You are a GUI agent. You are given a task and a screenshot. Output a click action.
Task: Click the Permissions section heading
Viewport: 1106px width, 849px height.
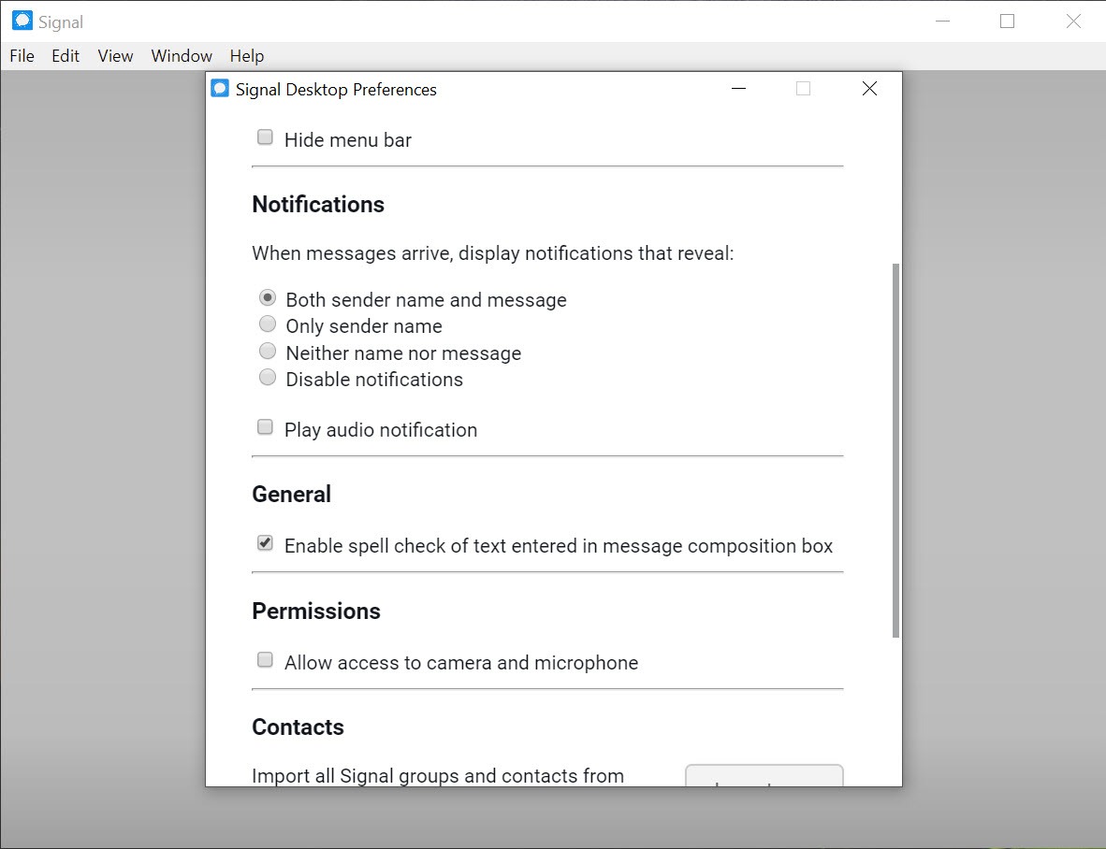coord(316,611)
